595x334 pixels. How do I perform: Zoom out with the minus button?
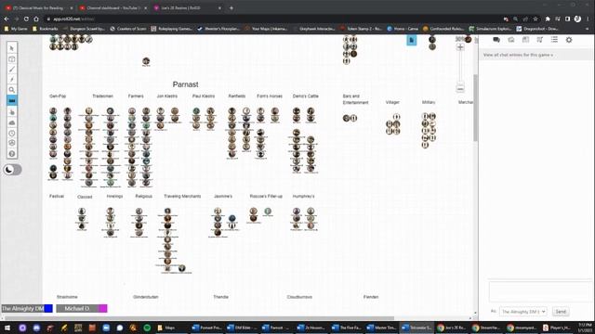click(x=460, y=89)
